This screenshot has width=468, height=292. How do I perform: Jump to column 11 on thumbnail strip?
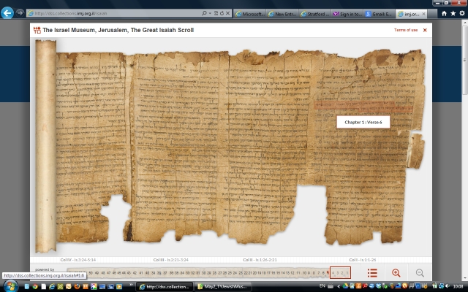click(x=298, y=273)
